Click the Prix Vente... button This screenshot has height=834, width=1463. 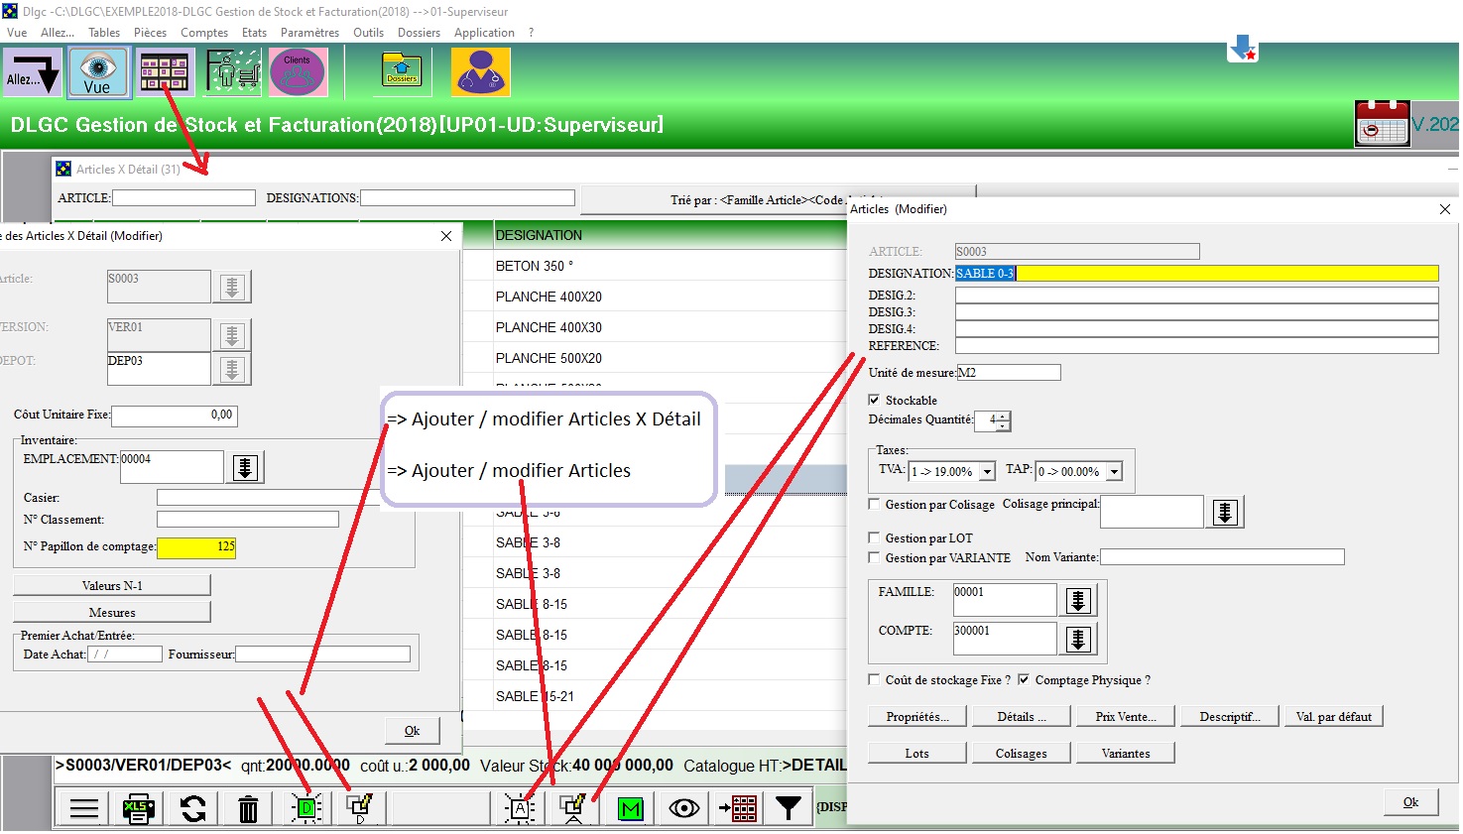[x=1125, y=716]
